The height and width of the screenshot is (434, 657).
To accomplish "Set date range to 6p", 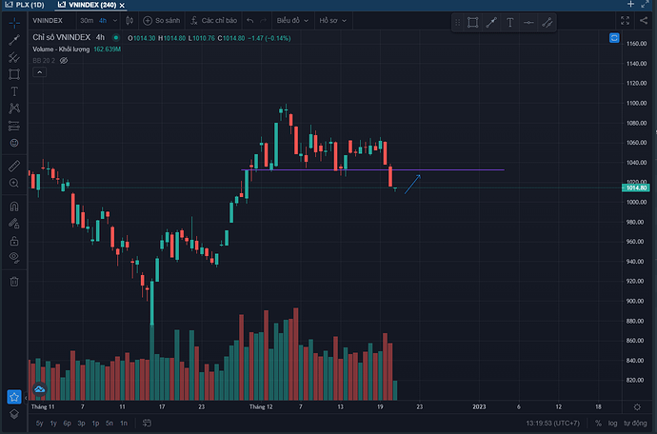I will pos(67,424).
